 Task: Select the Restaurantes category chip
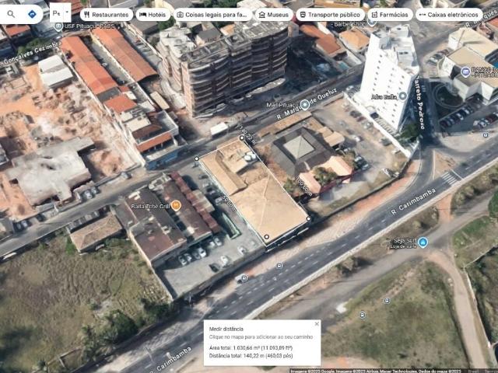point(107,15)
